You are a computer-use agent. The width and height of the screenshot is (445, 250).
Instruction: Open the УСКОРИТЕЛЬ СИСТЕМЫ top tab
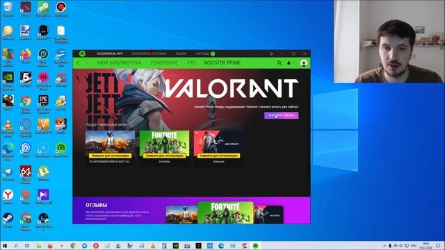tap(149, 53)
